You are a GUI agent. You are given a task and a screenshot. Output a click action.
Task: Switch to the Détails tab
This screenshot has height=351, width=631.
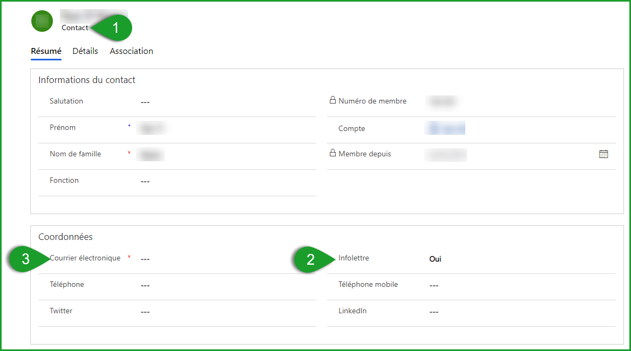85,51
